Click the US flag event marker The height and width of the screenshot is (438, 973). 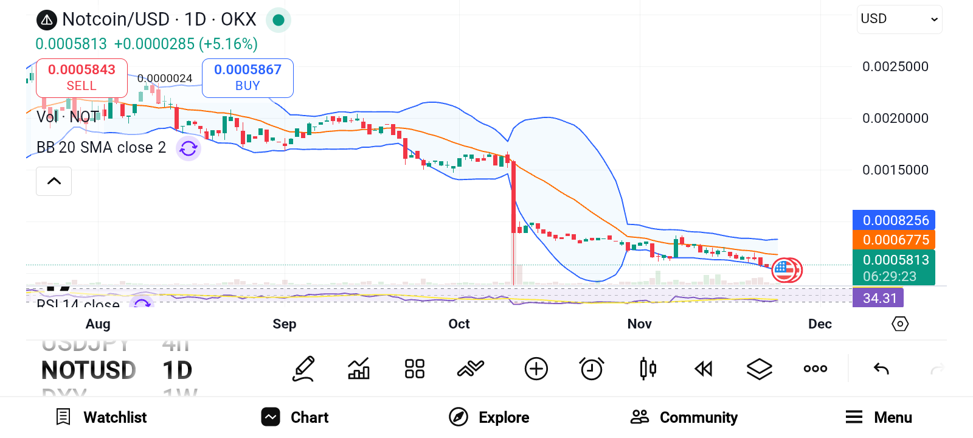tap(784, 270)
